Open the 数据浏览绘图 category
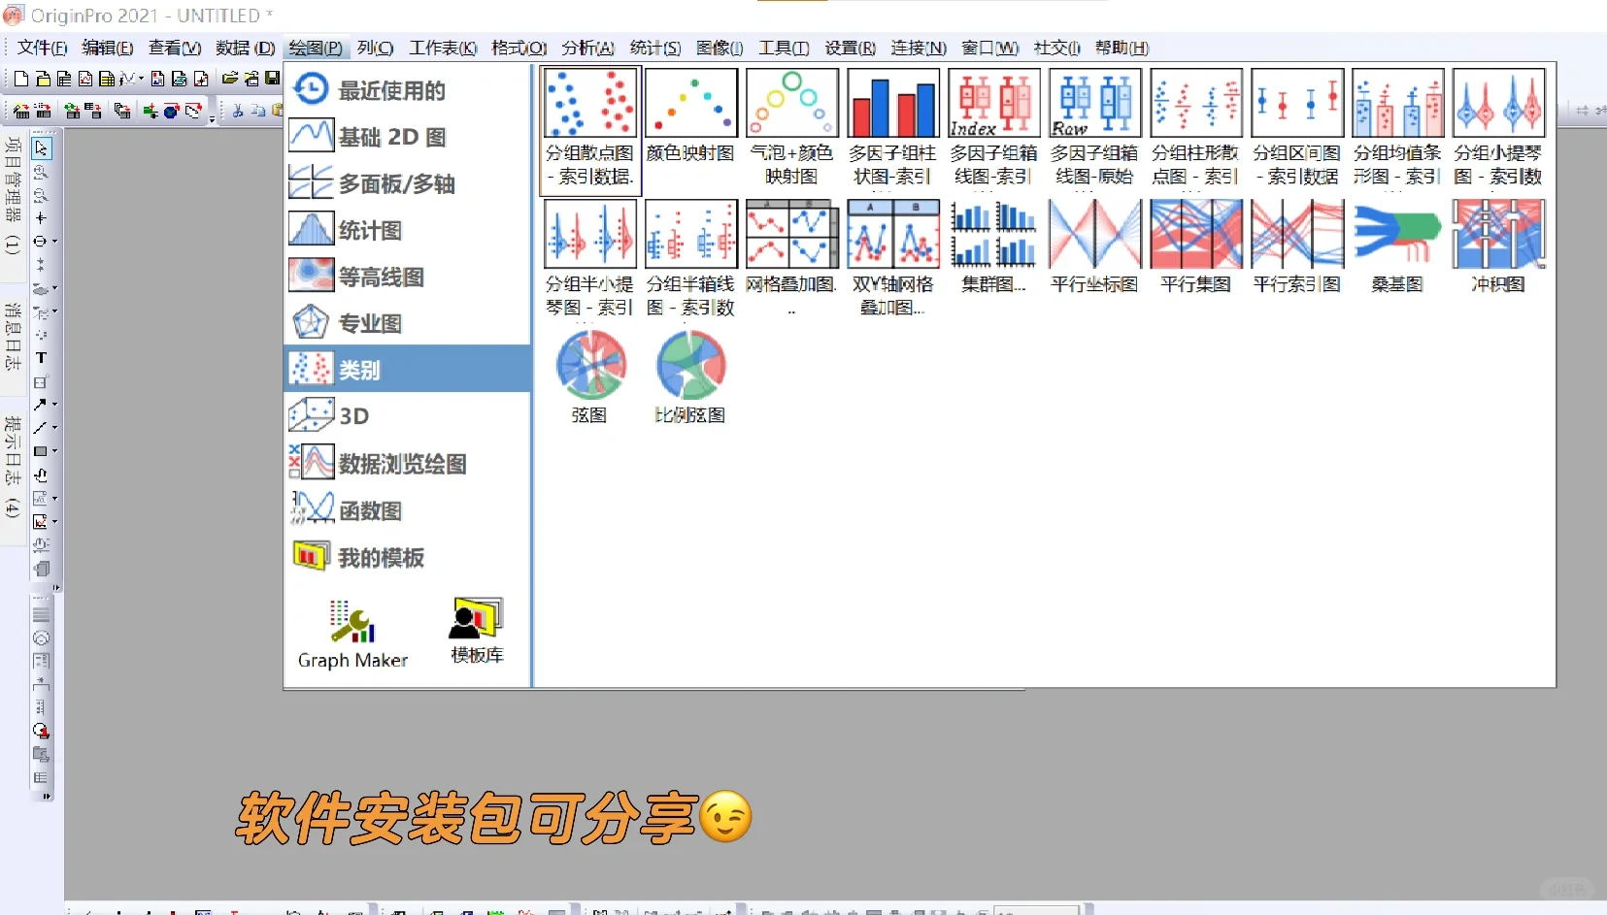Screen dimensions: 1607x915 [407, 463]
